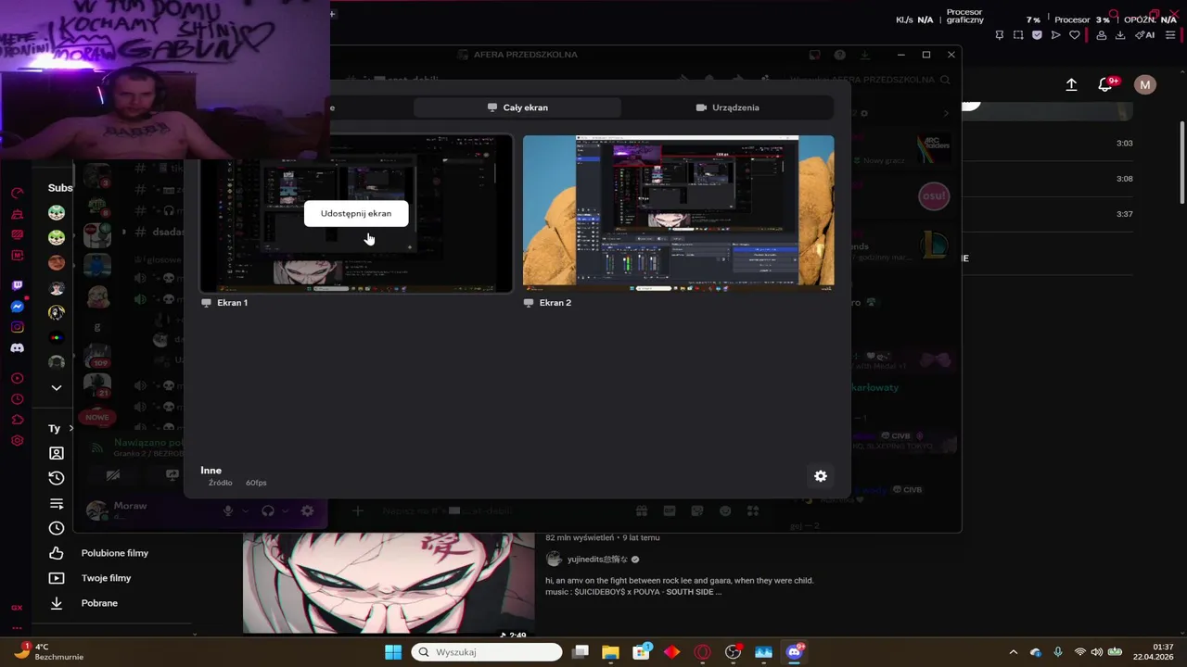
Task: Open Opera GX from the taskbar
Action: pos(702,652)
